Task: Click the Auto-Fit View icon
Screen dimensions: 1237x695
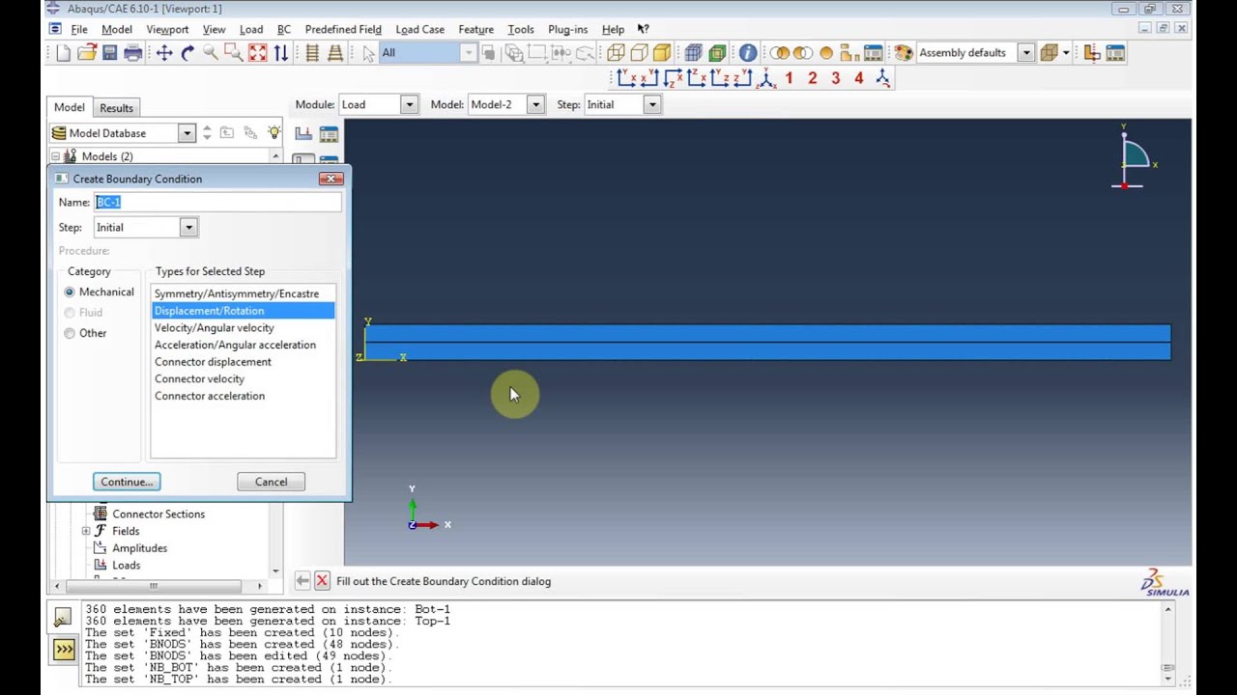Action: (x=257, y=53)
